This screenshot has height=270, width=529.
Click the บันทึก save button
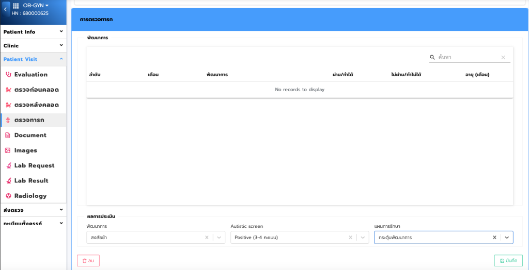click(508, 261)
